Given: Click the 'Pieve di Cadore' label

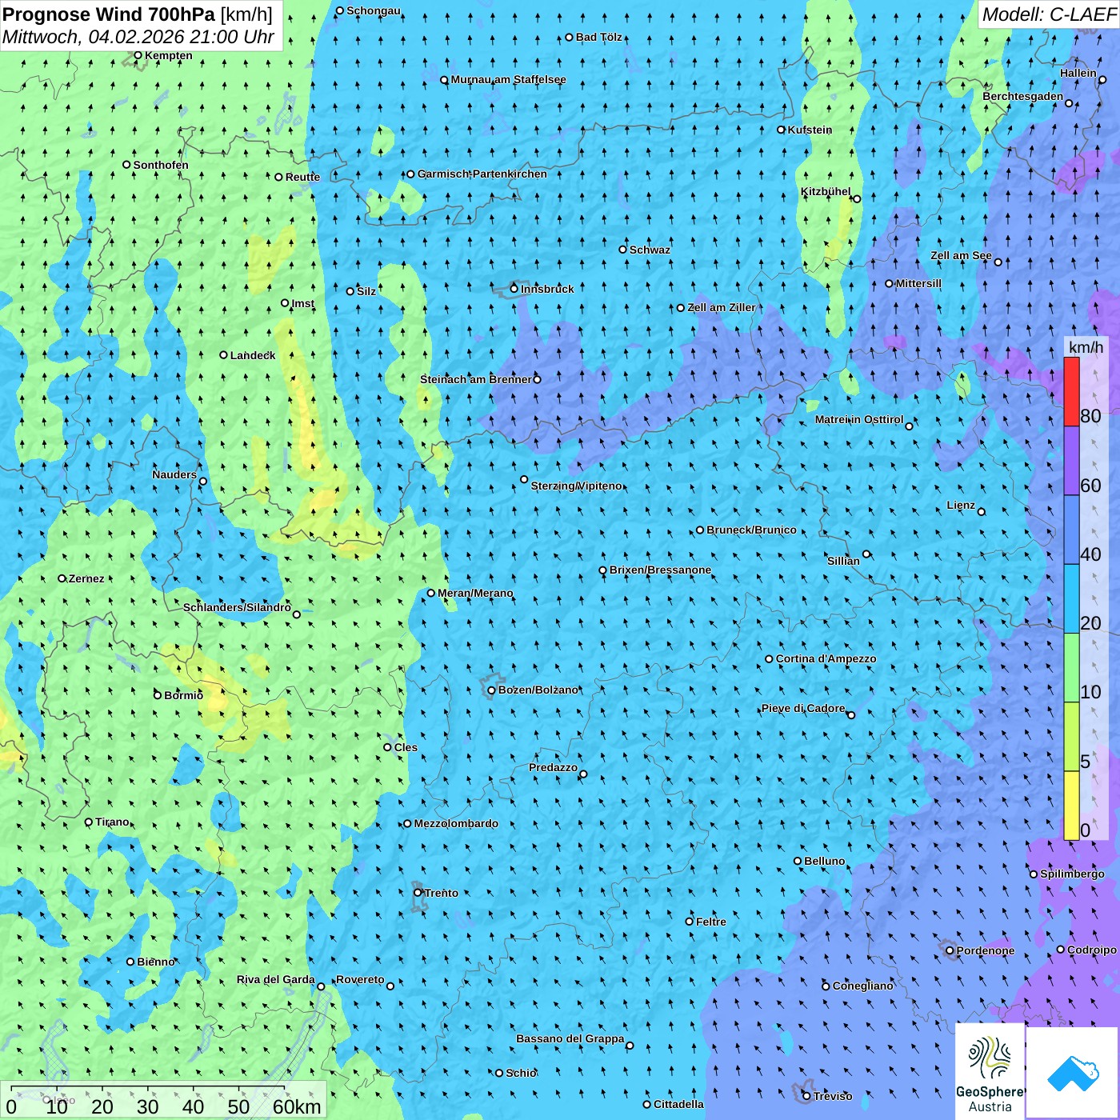Looking at the screenshot, I should click(x=802, y=708).
